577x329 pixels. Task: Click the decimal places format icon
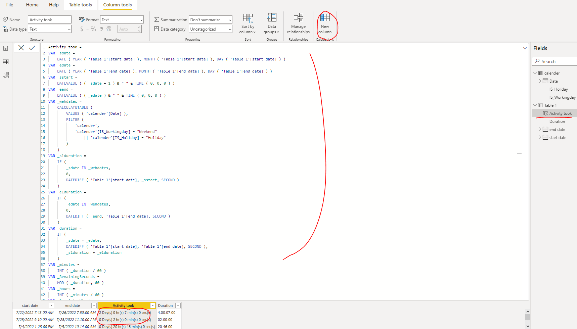(109, 29)
